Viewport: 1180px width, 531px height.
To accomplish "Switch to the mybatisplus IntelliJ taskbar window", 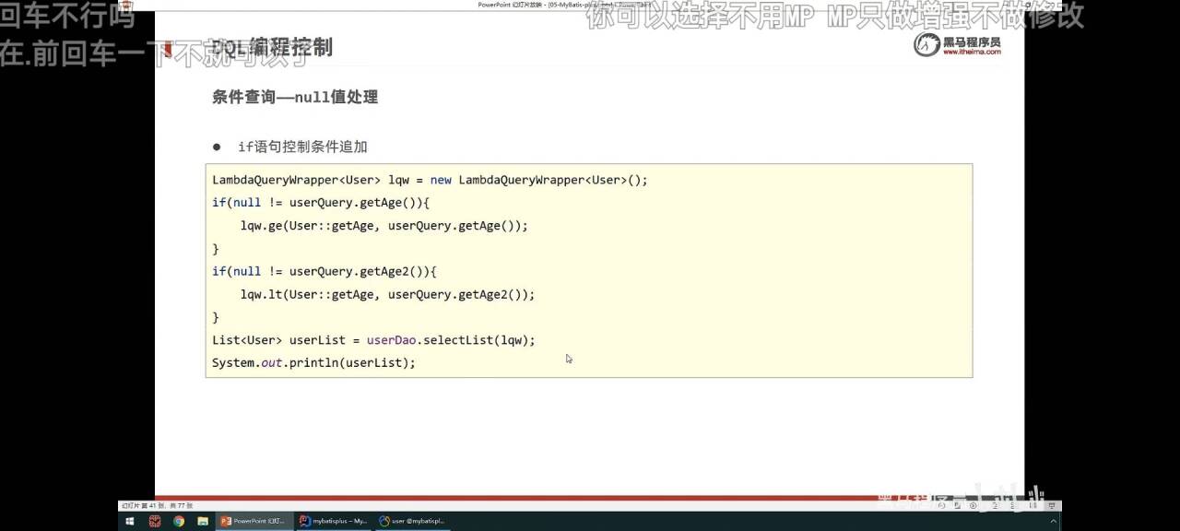I will point(333,521).
